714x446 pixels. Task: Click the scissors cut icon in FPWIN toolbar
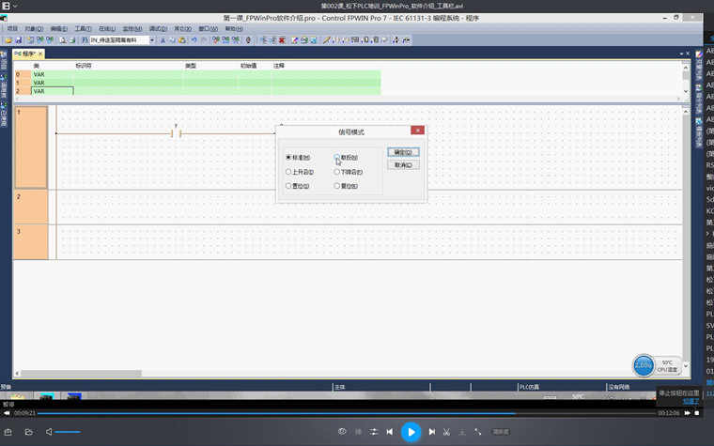click(163, 40)
